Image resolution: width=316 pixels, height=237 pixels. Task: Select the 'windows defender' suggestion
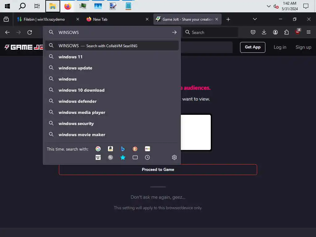[x=112, y=101]
